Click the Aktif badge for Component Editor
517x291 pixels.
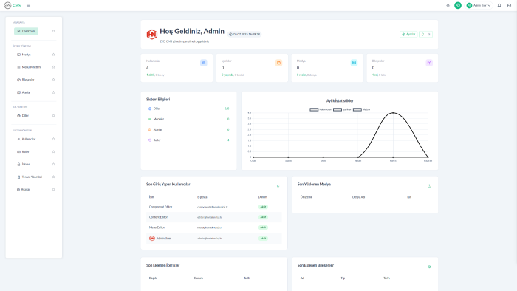coord(263,207)
